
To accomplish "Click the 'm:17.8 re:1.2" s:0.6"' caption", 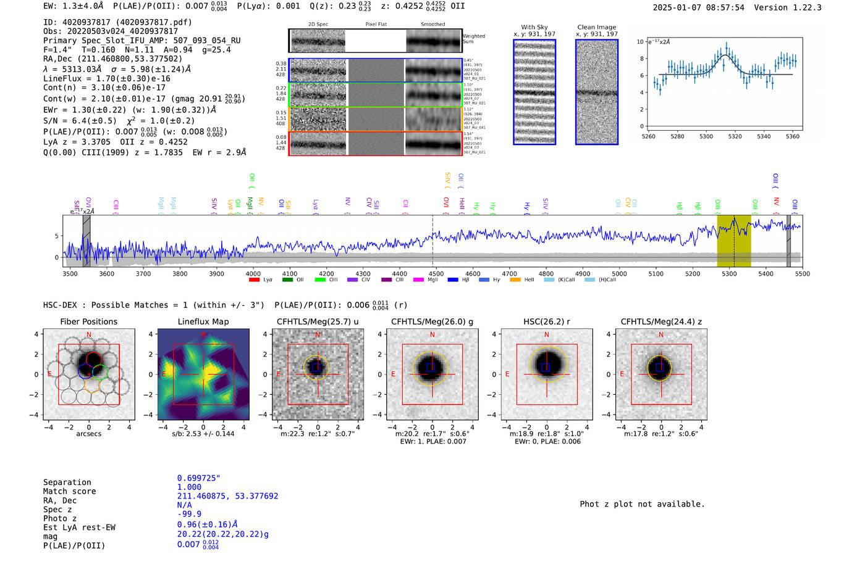I will [661, 434].
